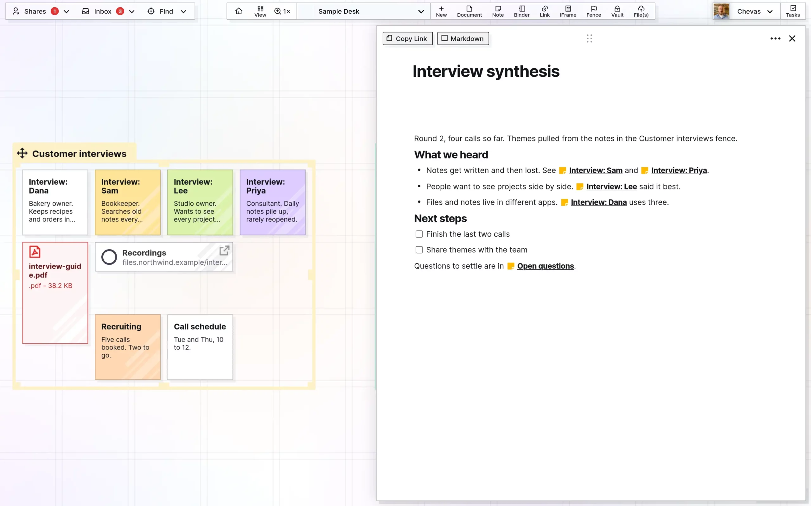Open the document's more options menu
The image size is (811, 506).
click(x=775, y=39)
